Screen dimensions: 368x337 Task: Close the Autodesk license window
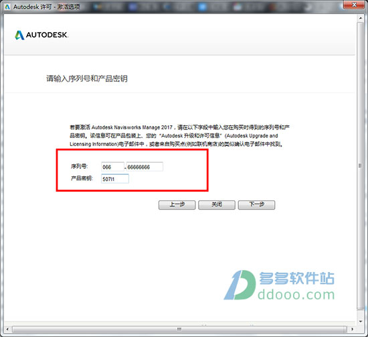[x=355, y=5]
